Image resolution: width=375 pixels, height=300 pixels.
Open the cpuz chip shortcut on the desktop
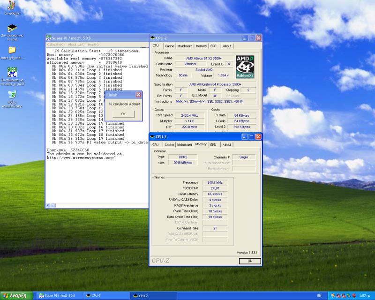[12, 28]
